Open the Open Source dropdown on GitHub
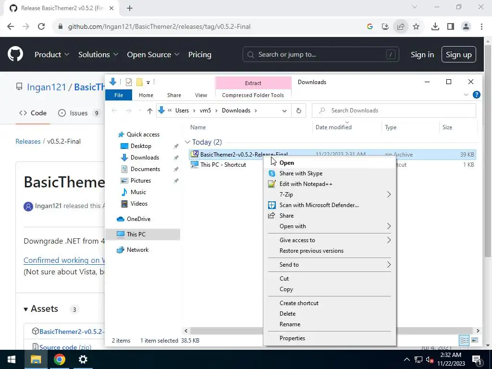This screenshot has height=369, width=492. point(153,55)
